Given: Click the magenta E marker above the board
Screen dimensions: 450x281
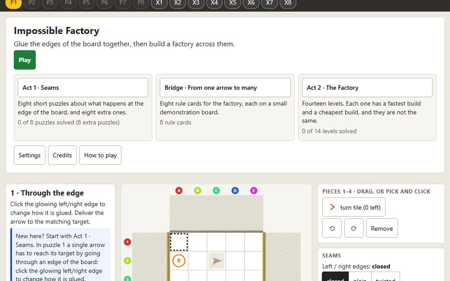Looking at the screenshot, I should (253, 191).
